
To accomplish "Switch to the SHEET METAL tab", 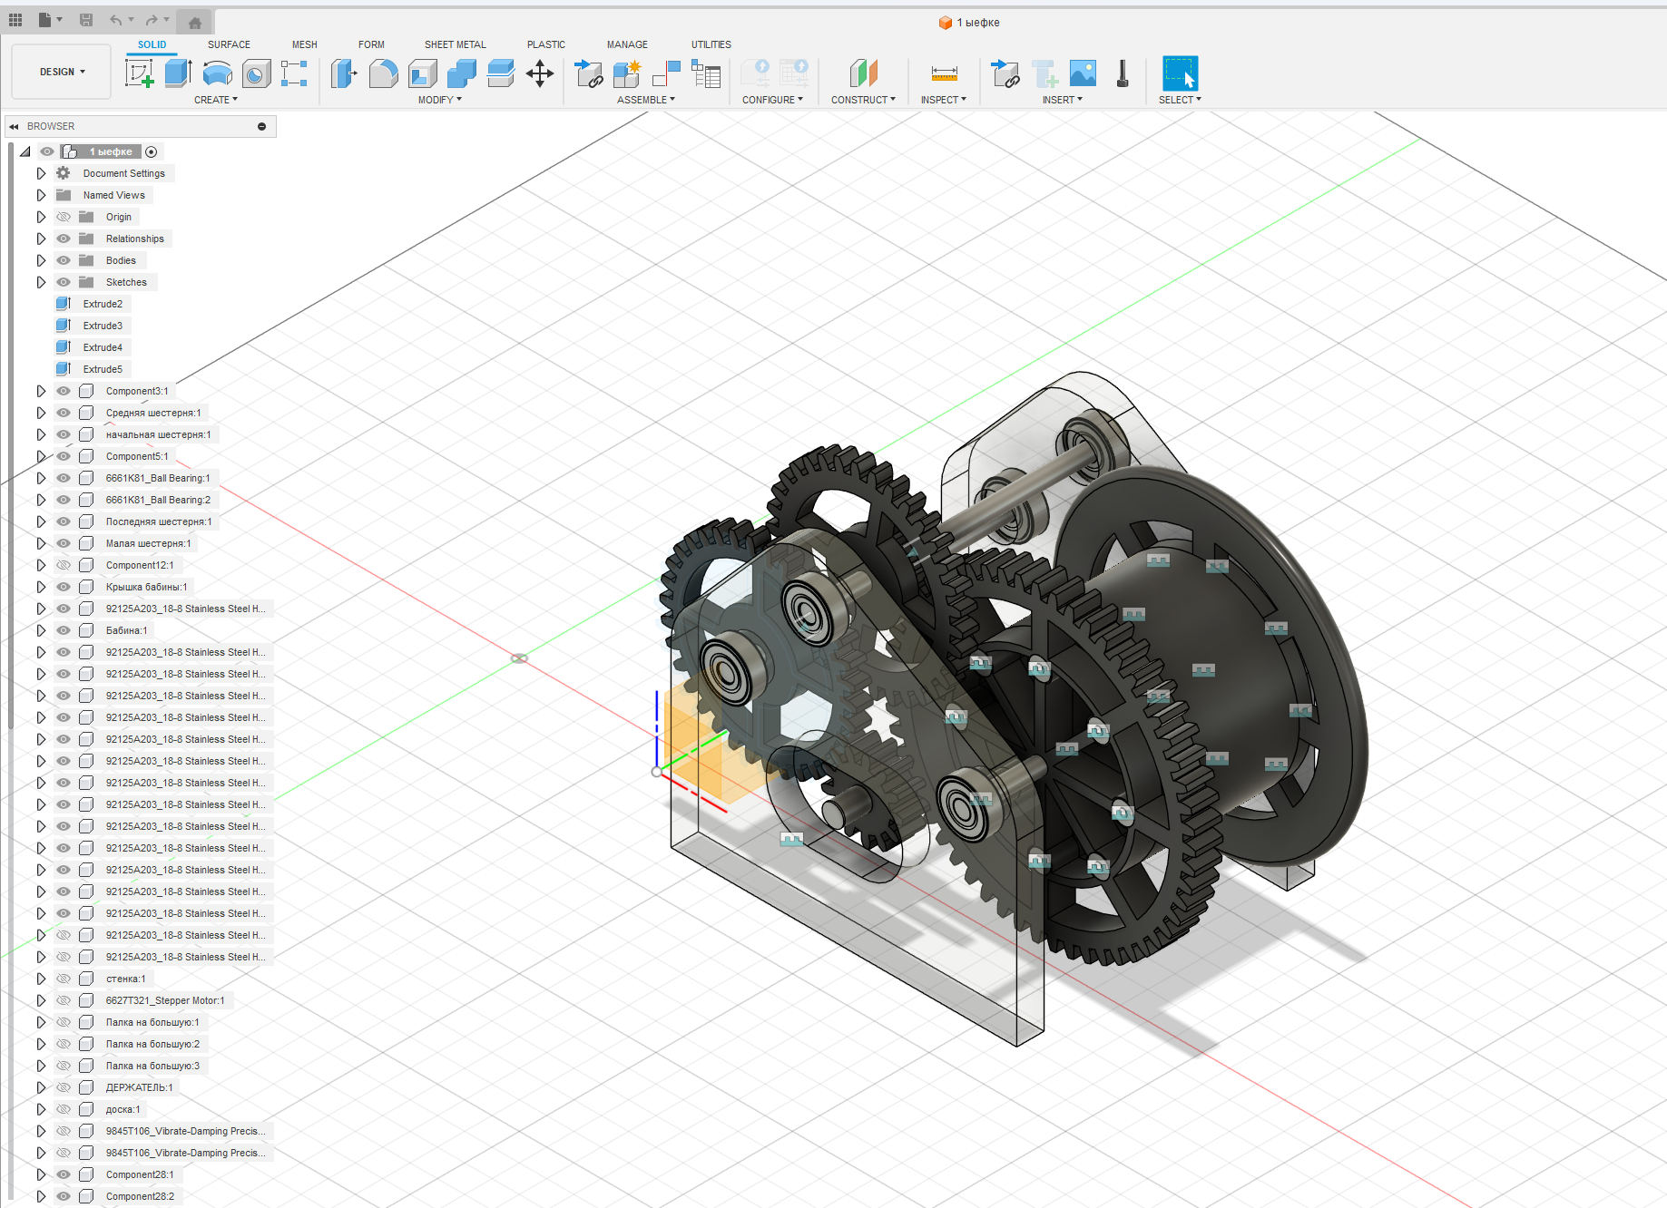I will [x=456, y=44].
